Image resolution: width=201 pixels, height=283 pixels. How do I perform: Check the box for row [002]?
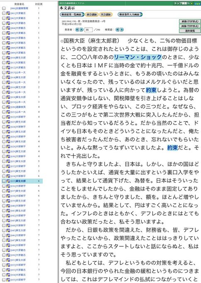[x=4, y=18]
